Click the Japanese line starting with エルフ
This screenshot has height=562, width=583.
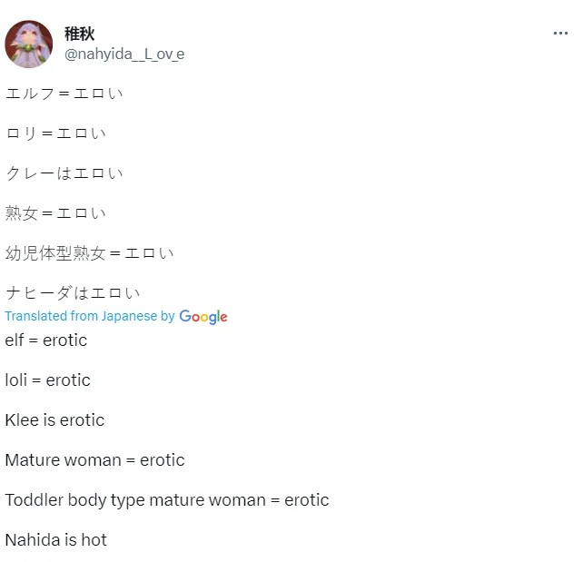click(x=64, y=94)
